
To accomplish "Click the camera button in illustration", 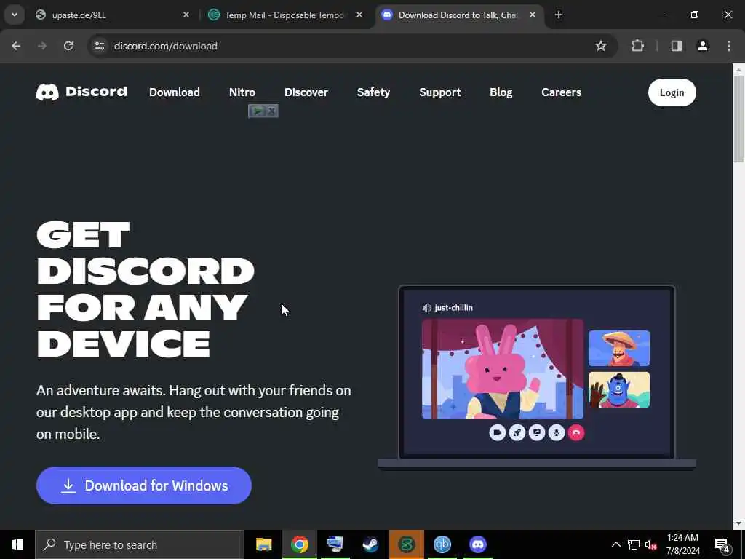I will click(x=498, y=432).
